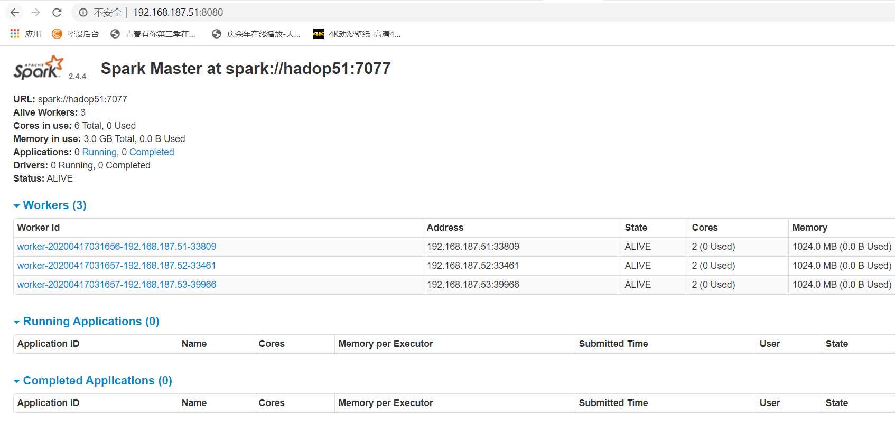The width and height of the screenshot is (895, 423).
Task: Open the 4K动漫壁纸 bookmark
Action: [x=357, y=34]
